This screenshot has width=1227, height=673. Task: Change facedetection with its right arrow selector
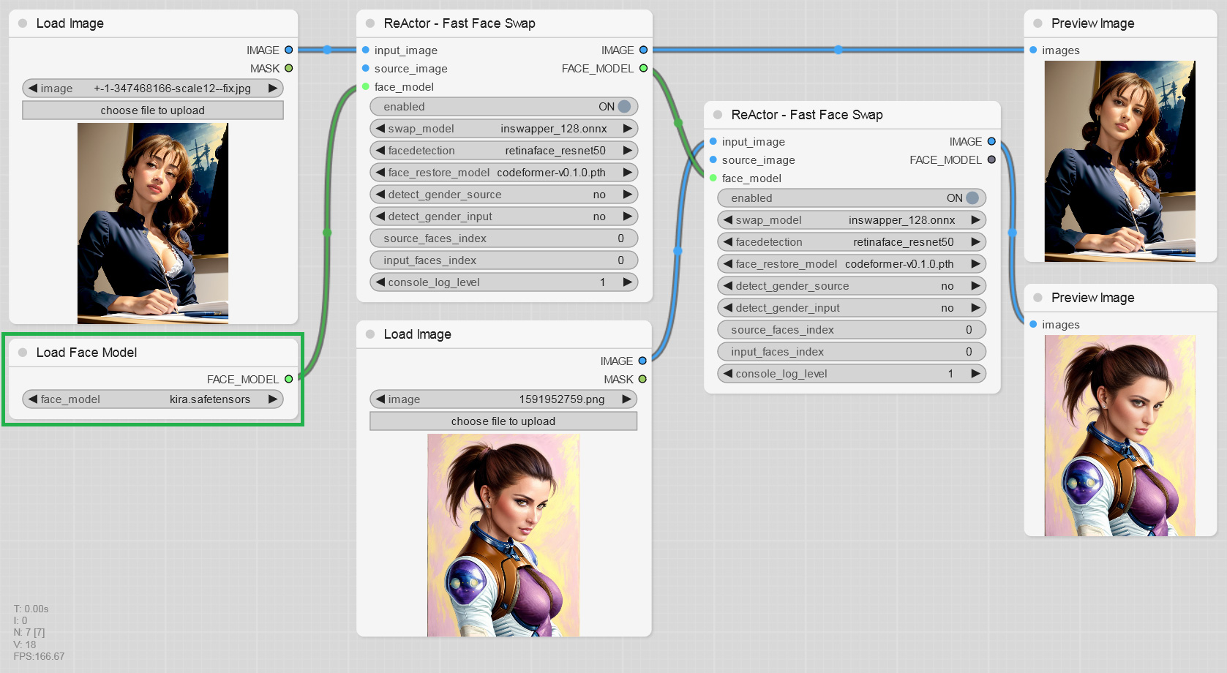628,150
